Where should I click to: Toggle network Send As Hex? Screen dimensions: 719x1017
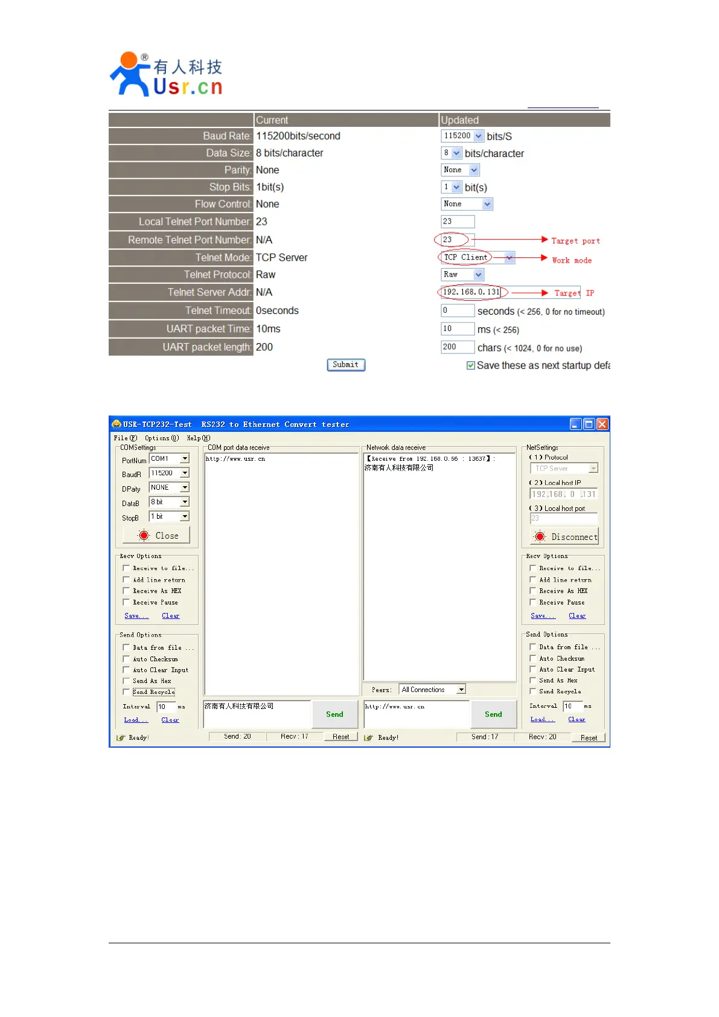532,680
